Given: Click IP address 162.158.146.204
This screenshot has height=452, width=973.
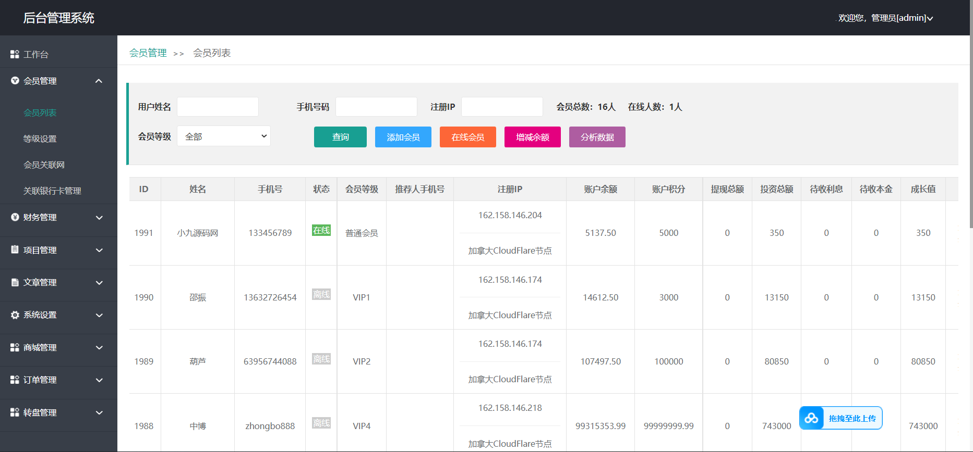Looking at the screenshot, I should coord(510,215).
